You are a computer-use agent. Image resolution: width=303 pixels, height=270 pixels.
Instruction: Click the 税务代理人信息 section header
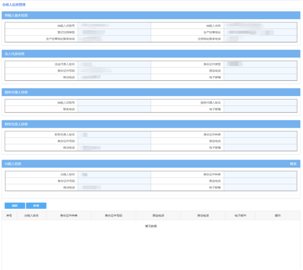[x=151, y=92]
